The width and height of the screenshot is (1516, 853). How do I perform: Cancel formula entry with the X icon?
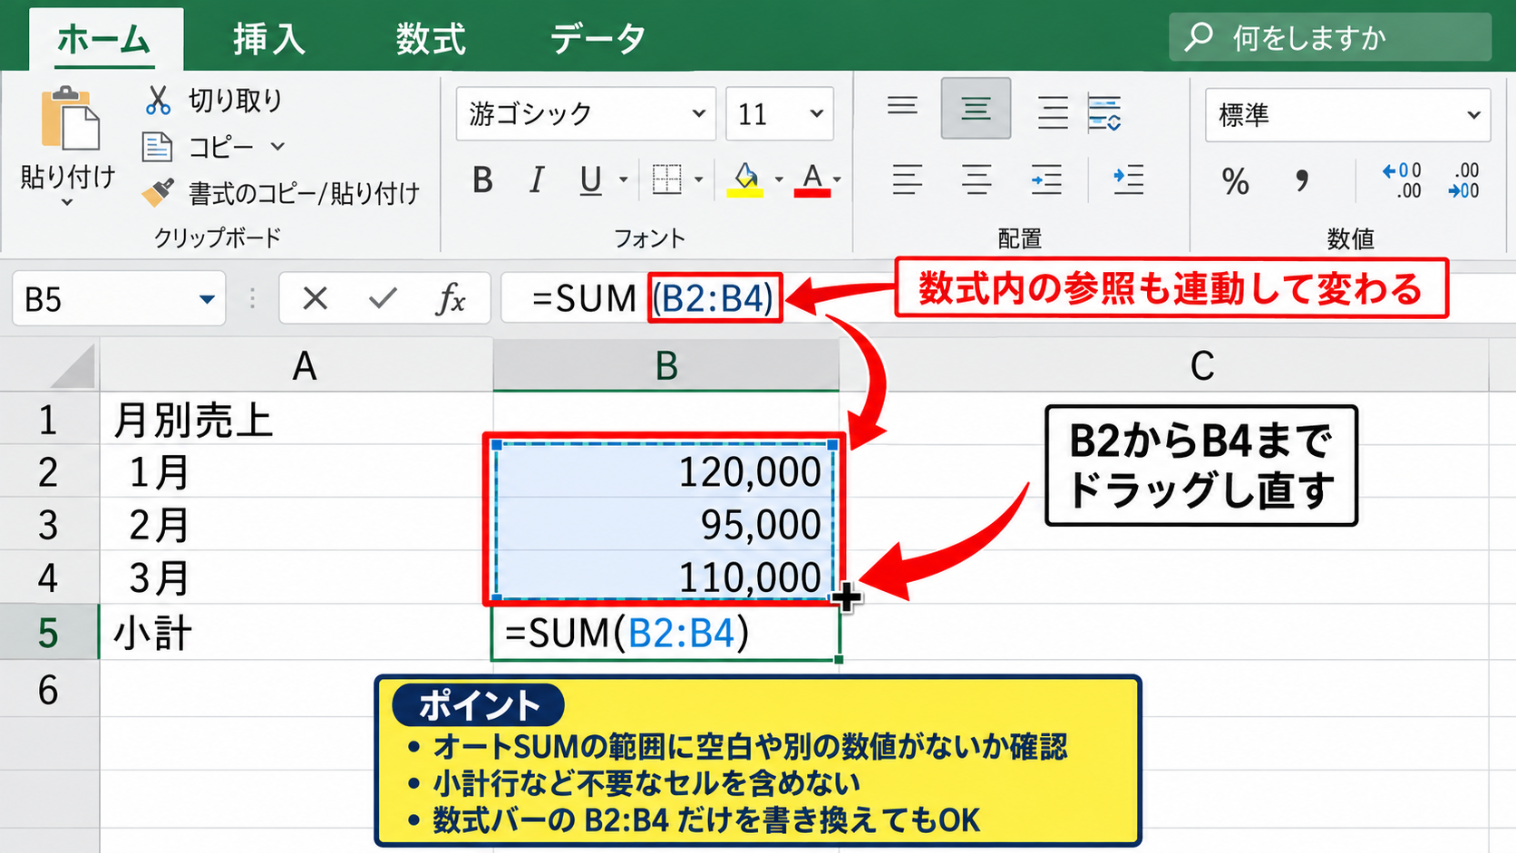(315, 297)
